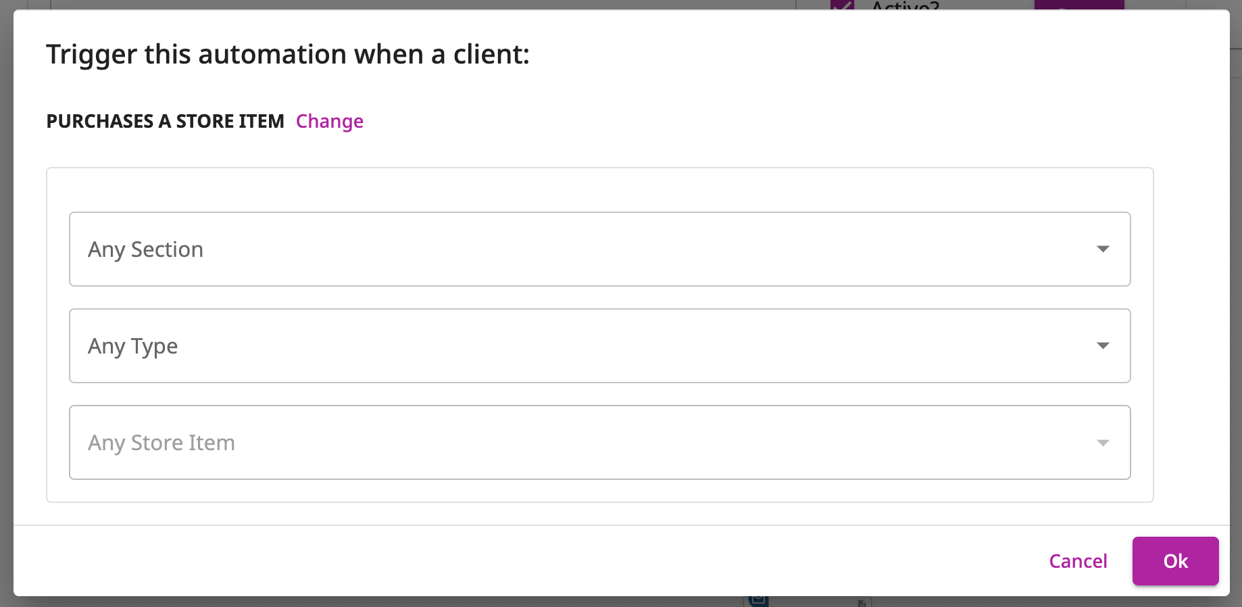Screen dimensions: 1242x607
Task: Expand the Any Section chevron arrow
Action: click(x=1103, y=249)
